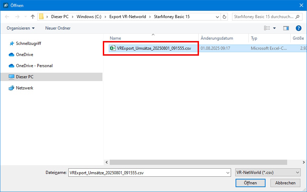This screenshot has width=307, height=192.
Task: Click the Öffnen button
Action: [x=250, y=183]
